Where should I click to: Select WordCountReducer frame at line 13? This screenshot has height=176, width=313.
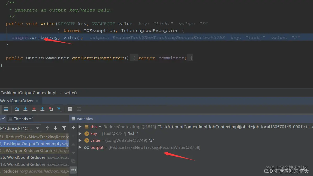[34, 164]
